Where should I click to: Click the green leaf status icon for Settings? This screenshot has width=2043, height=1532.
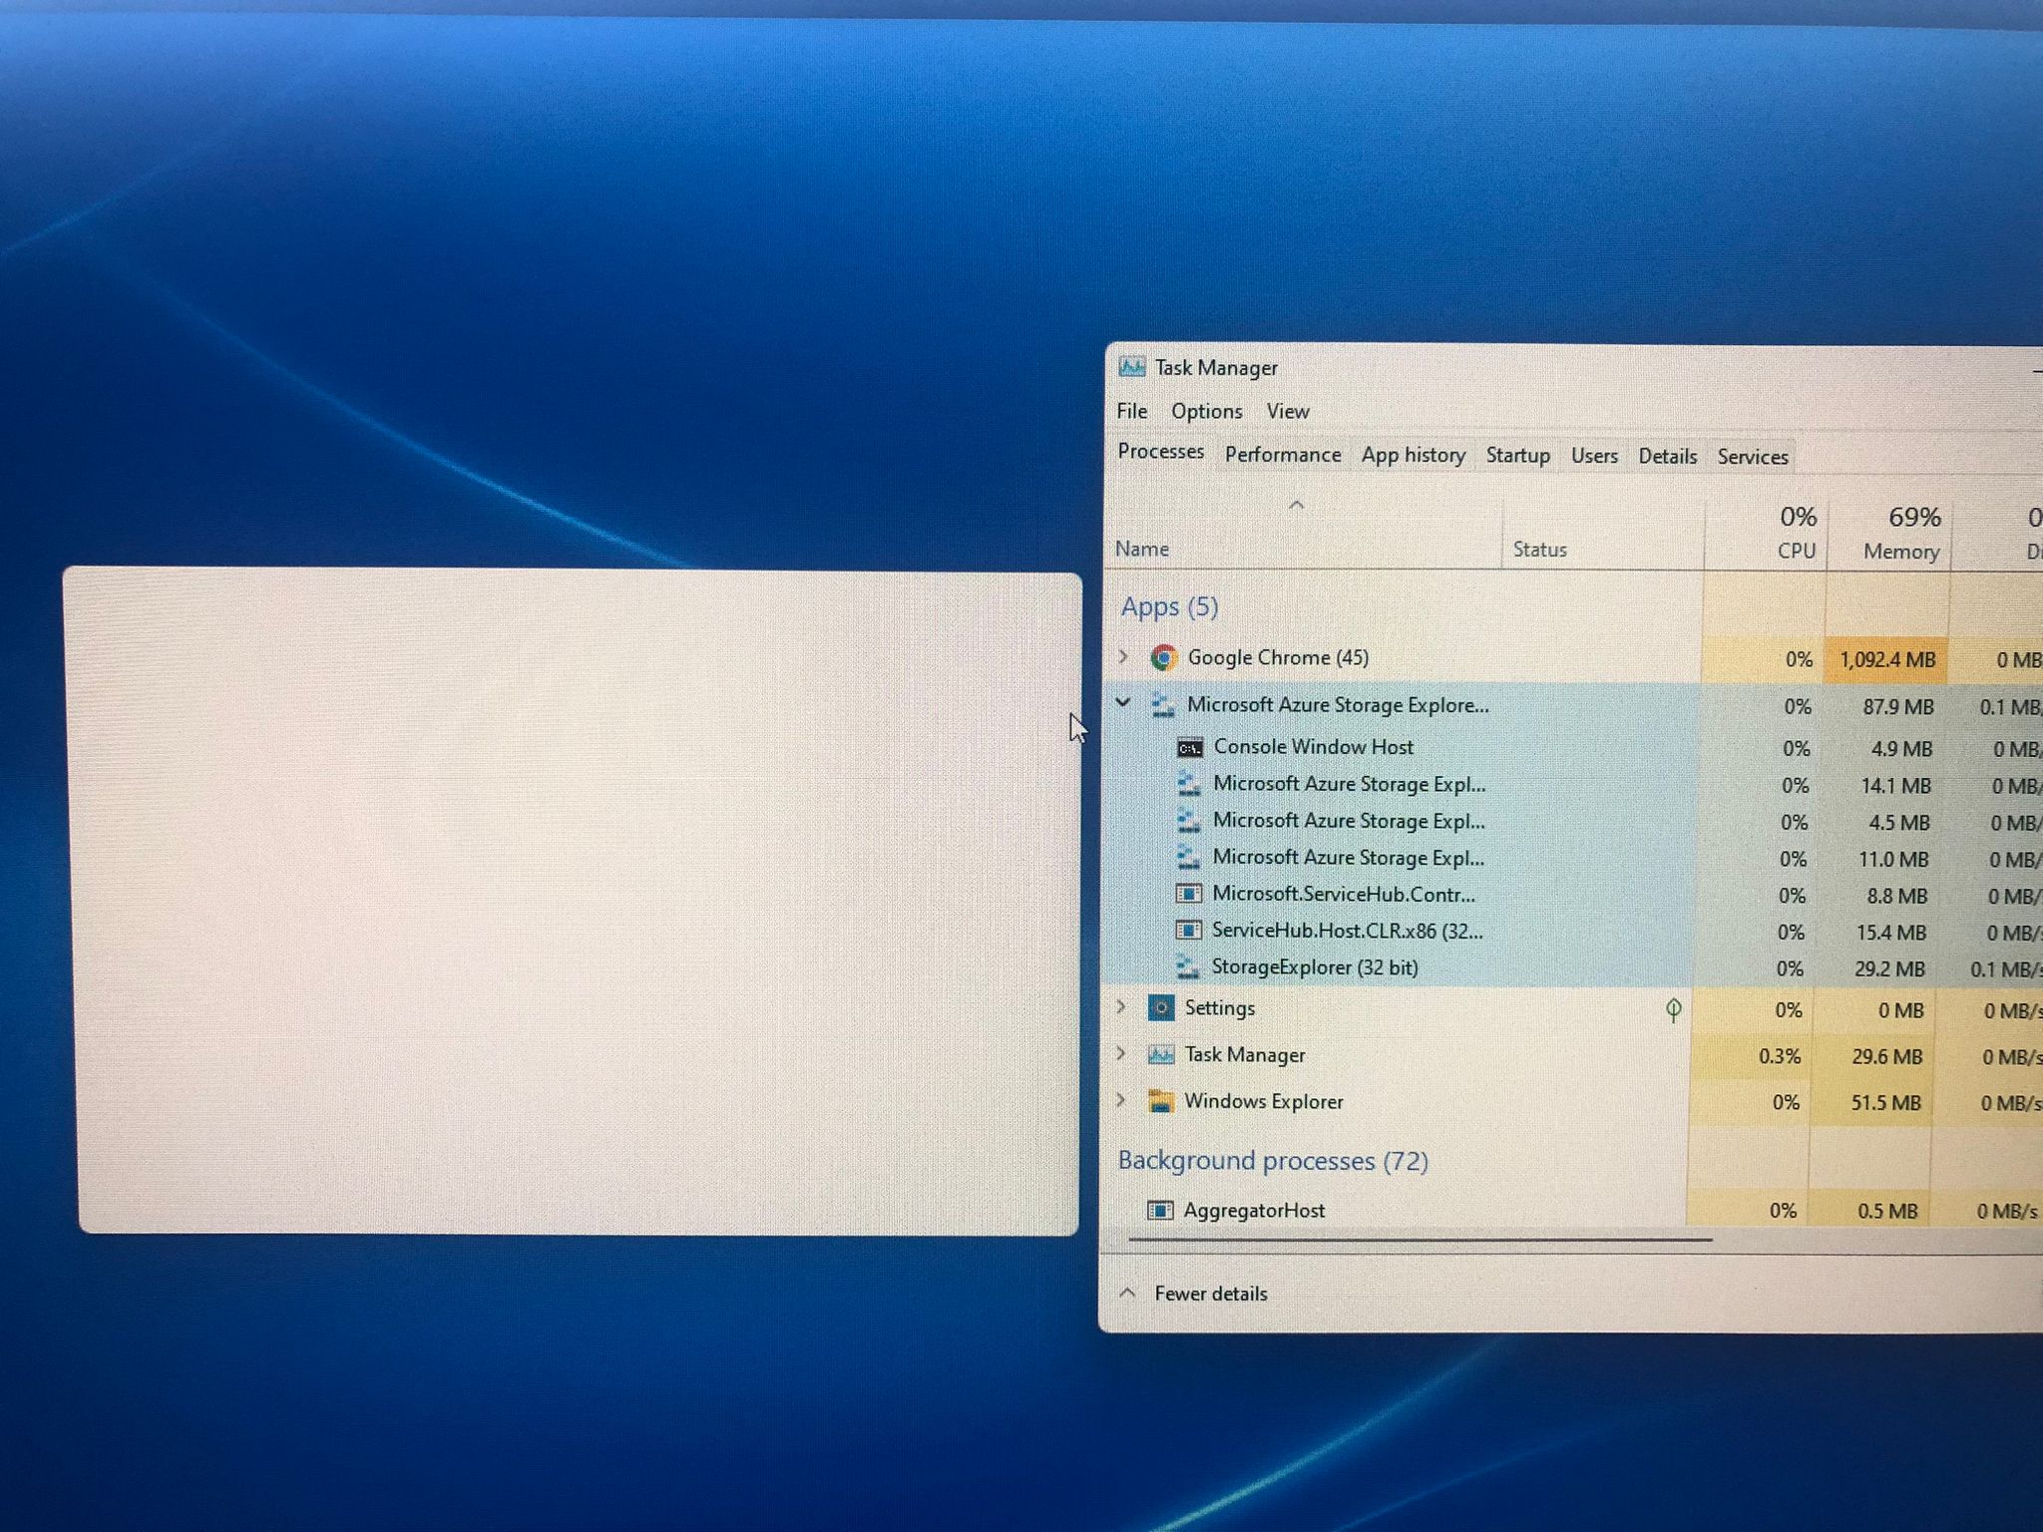pyautogui.click(x=1674, y=1009)
